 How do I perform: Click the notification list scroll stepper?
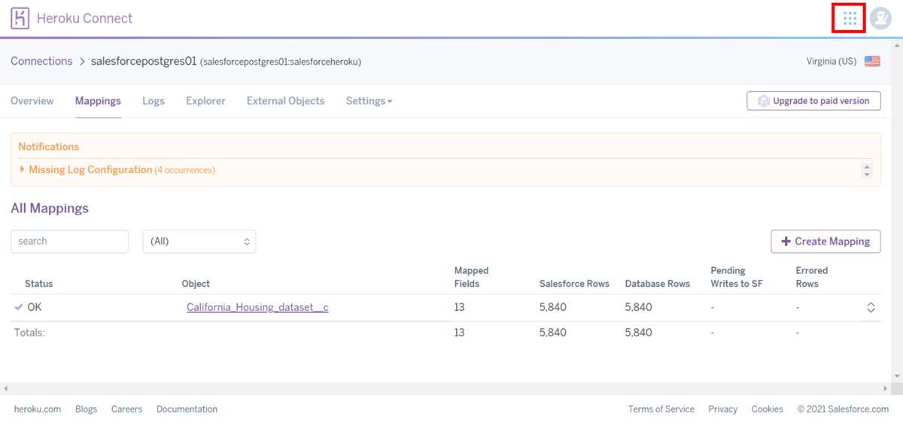click(x=867, y=170)
